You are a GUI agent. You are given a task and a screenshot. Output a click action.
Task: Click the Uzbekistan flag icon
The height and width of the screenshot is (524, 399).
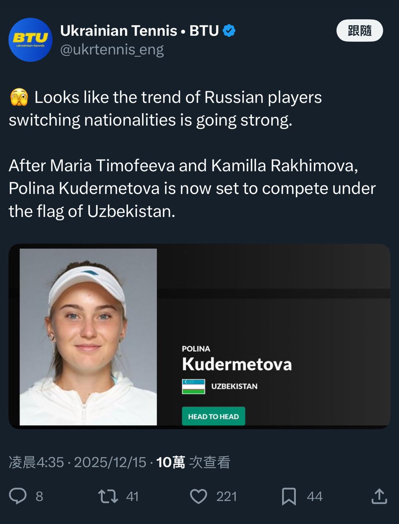click(x=194, y=386)
